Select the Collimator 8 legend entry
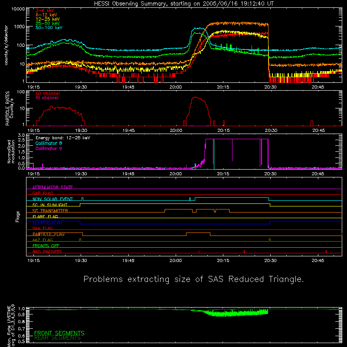The height and width of the screenshot is (347, 347). click(x=49, y=143)
